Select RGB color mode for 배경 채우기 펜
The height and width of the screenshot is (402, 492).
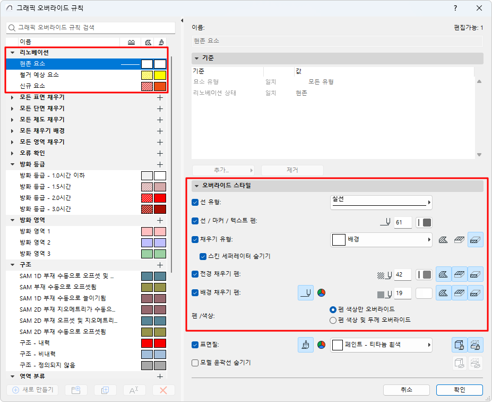point(321,293)
